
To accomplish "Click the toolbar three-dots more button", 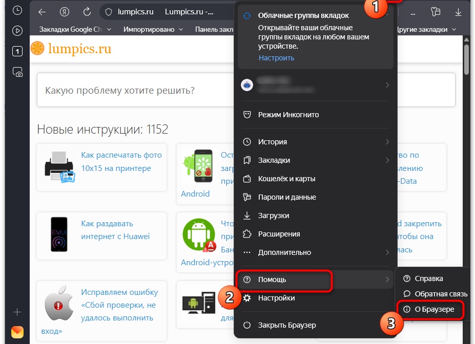I will (413, 14).
